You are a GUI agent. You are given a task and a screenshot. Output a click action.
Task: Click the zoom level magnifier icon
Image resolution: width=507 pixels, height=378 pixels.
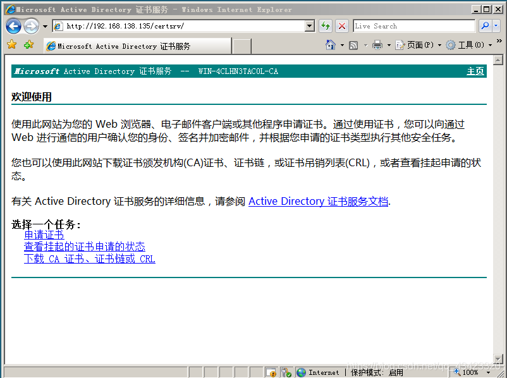457,372
